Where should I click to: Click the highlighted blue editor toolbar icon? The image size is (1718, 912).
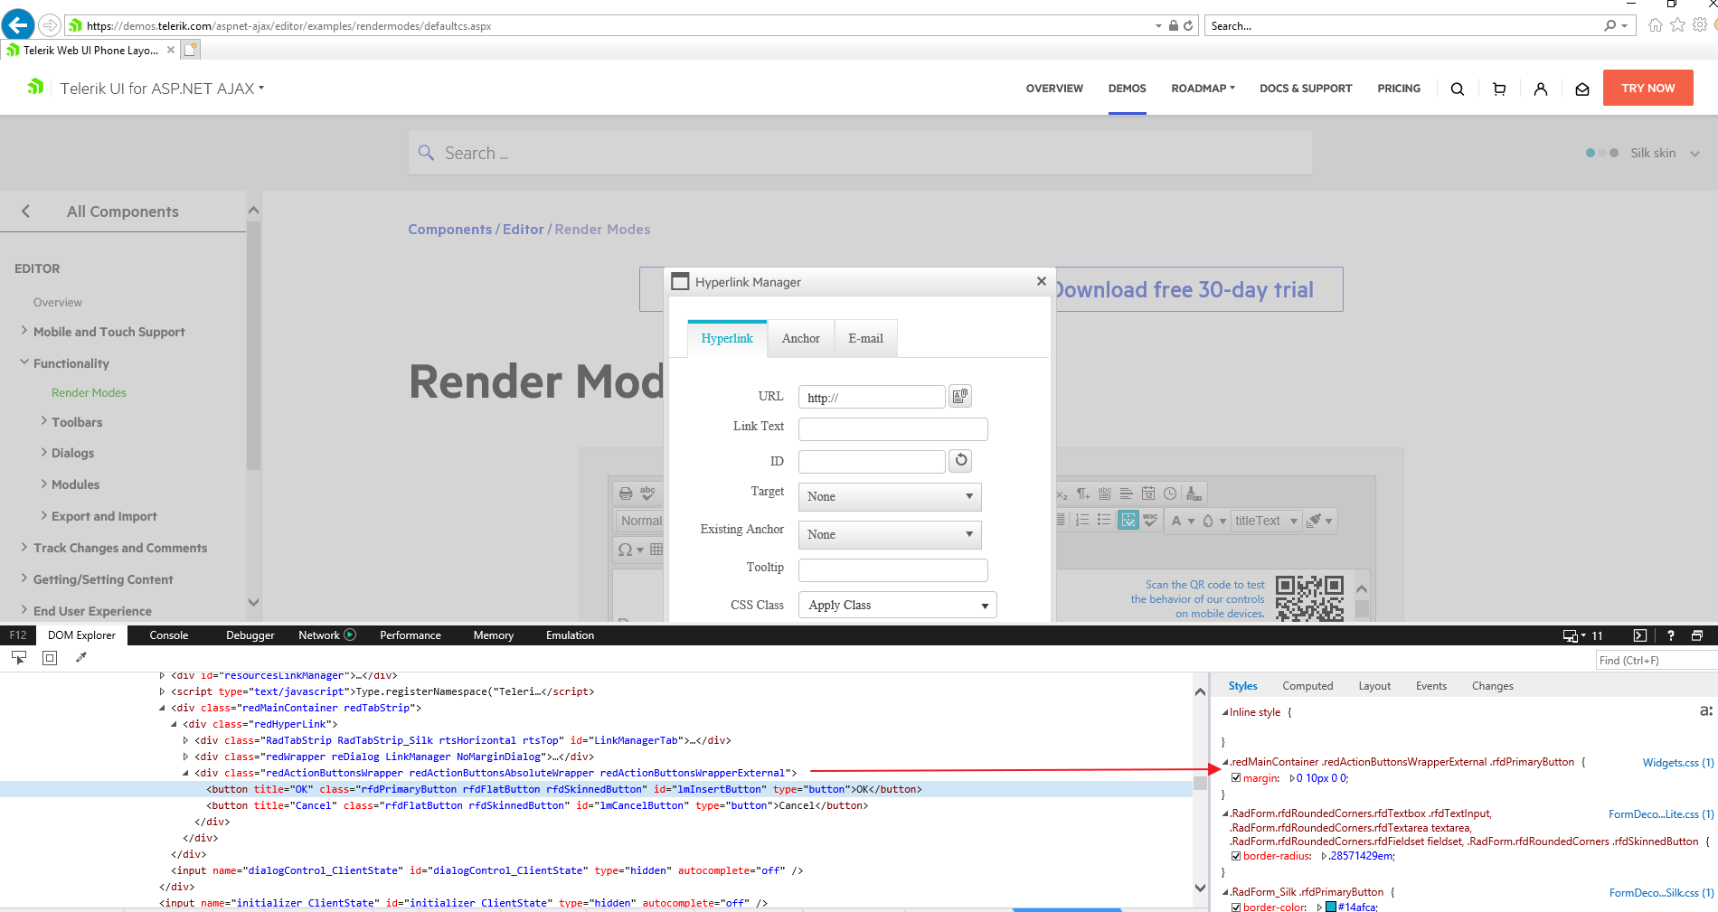tap(1128, 521)
